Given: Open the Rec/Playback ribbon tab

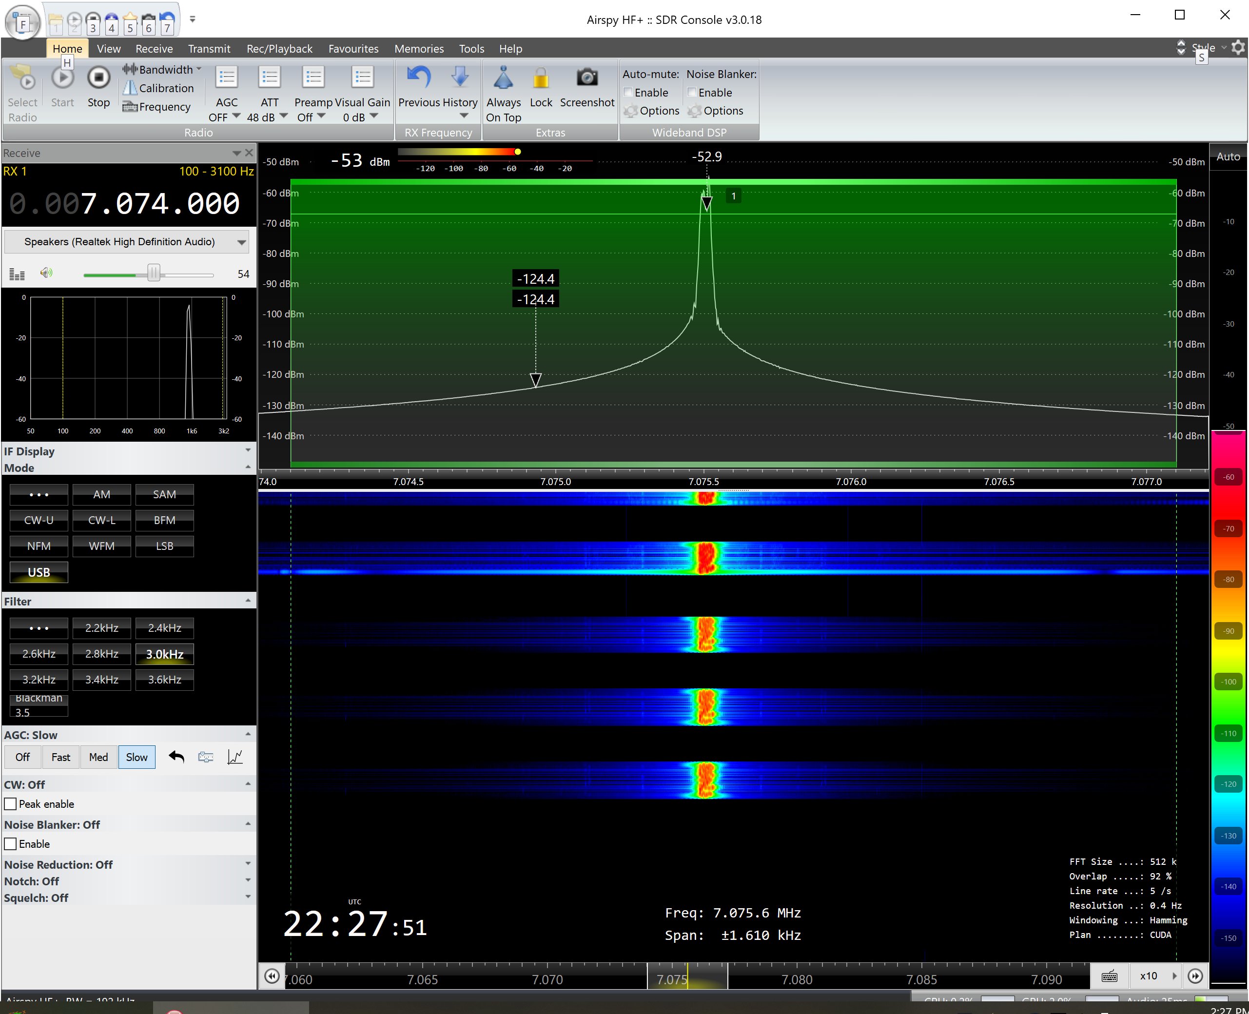Looking at the screenshot, I should (279, 48).
